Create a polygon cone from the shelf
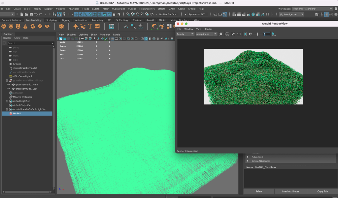This screenshot has height=198, width=338. (25, 26)
